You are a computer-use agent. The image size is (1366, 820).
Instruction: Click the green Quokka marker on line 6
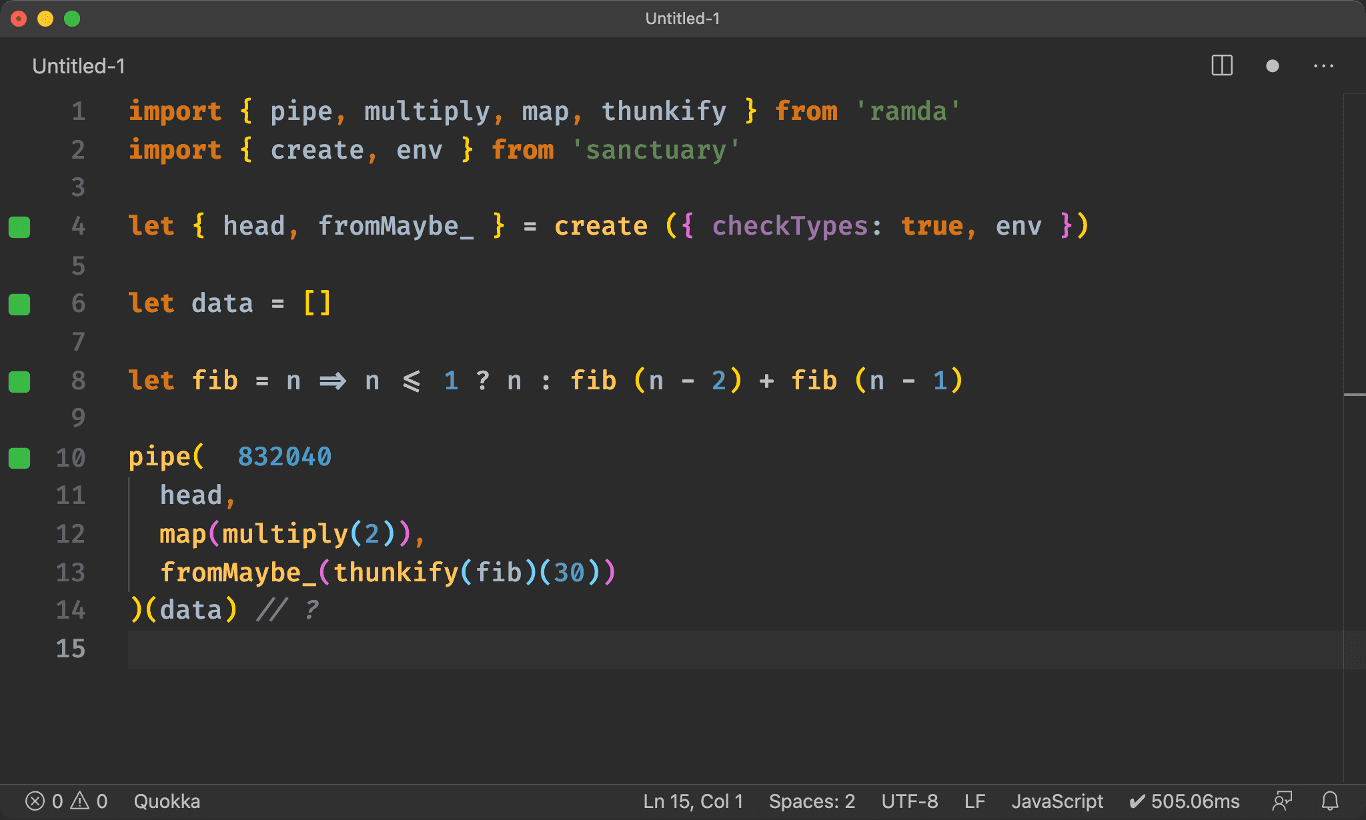pos(19,304)
